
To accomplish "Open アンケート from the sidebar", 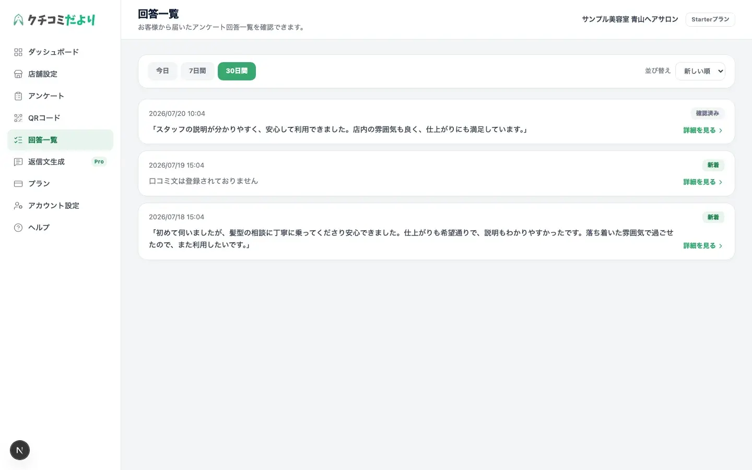I will click(60, 96).
